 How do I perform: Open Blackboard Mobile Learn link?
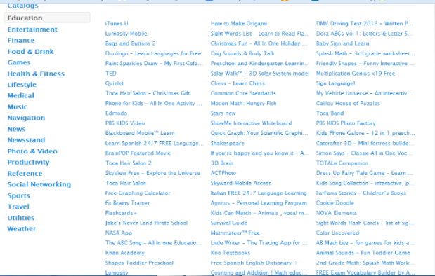[140, 133]
